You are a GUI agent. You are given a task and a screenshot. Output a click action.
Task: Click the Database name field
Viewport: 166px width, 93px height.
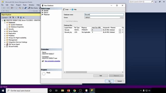[x=104, y=14]
